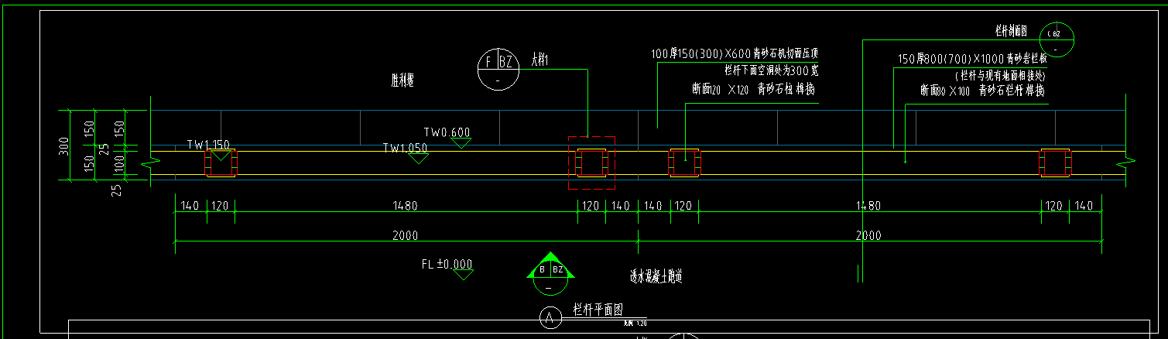Click the F BZ detail callout circle
The width and height of the screenshot is (1168, 339).
497,68
